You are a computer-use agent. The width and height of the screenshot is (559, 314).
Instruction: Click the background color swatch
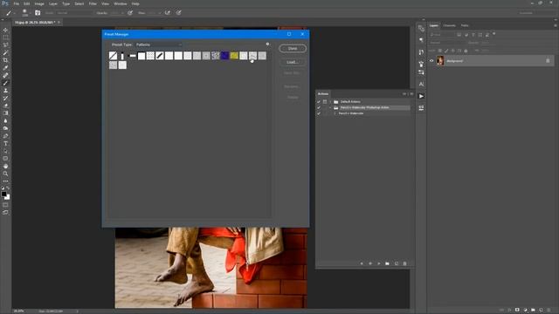click(8, 197)
